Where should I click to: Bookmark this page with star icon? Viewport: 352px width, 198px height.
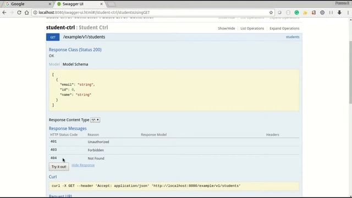[x=271, y=13]
